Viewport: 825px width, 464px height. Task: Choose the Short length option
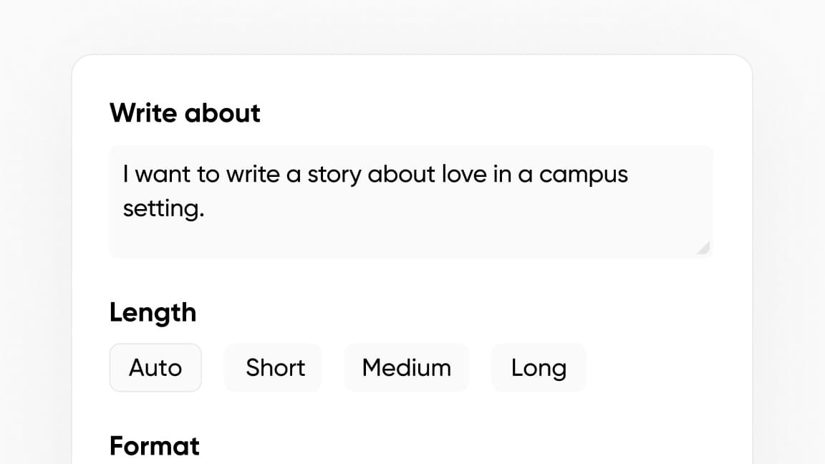tap(275, 368)
